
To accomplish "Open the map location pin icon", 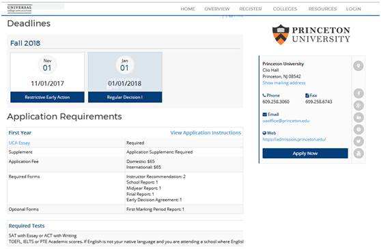I will point(358,65).
